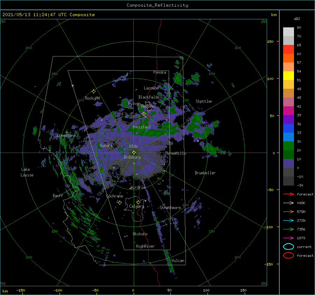315x295 pixels.
Task: Click the Cochrane label
Action: [114, 196]
